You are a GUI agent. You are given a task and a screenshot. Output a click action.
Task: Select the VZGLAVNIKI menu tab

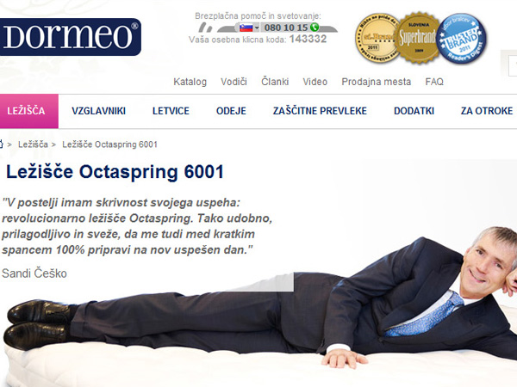click(98, 111)
